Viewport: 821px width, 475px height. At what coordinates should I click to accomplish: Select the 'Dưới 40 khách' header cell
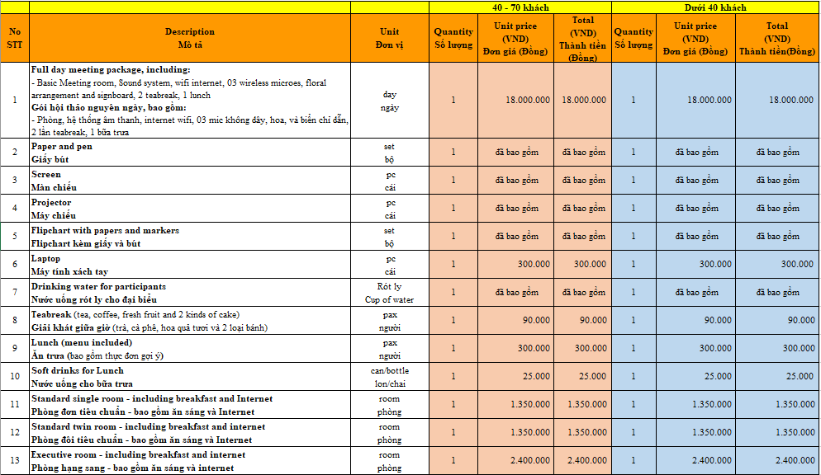point(715,7)
